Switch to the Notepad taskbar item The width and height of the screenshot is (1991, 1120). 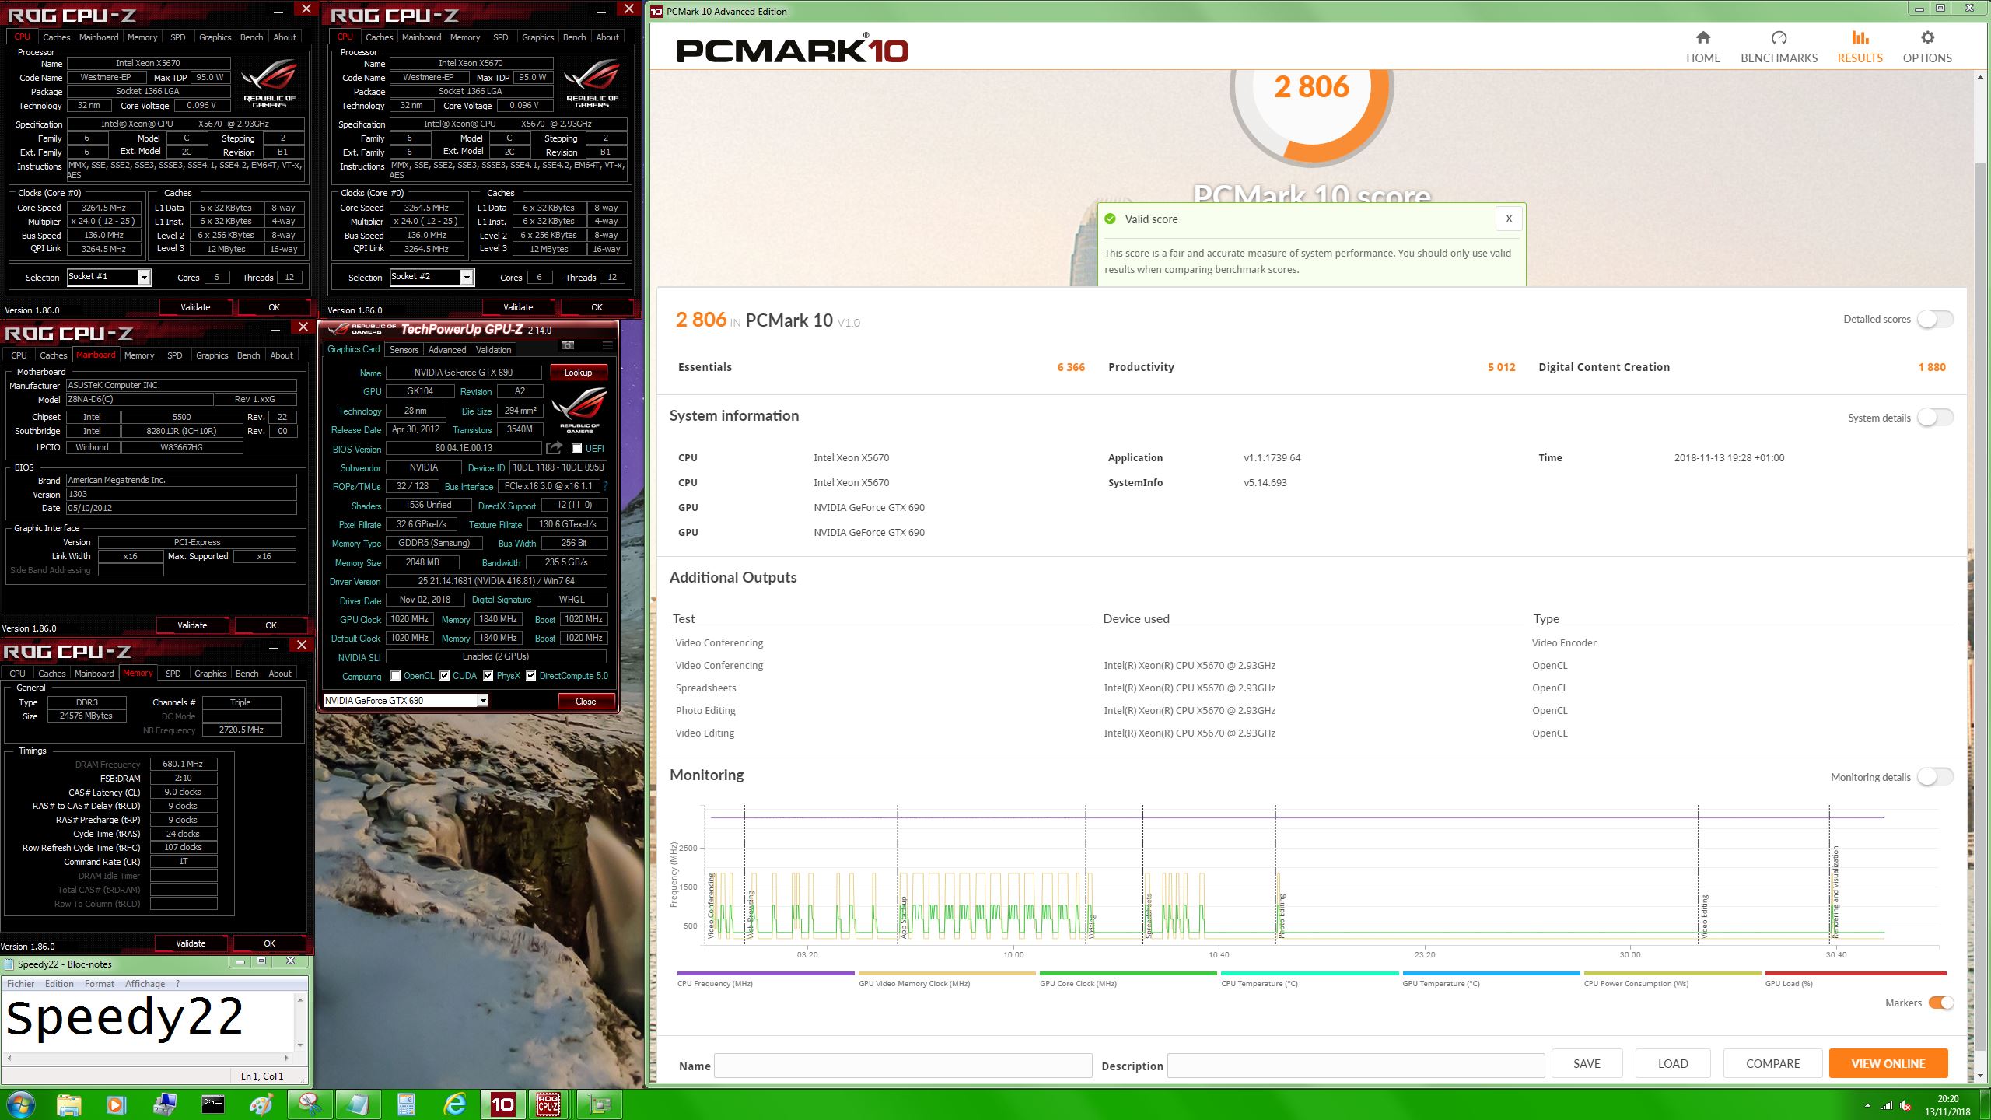pyautogui.click(x=358, y=1104)
